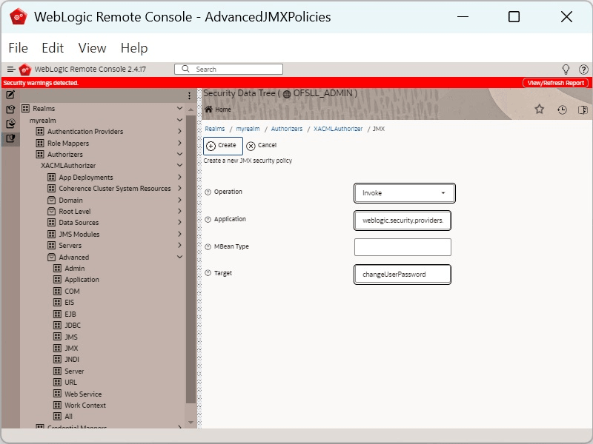593x444 pixels.
Task: Click the Root Level node icon
Action: point(51,212)
